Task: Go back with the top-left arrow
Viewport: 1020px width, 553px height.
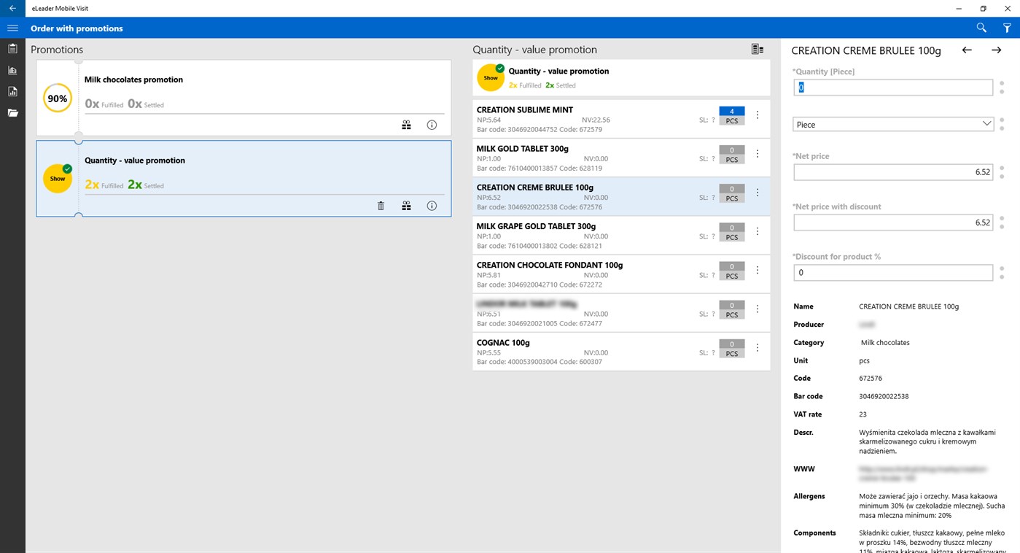Action: click(12, 8)
